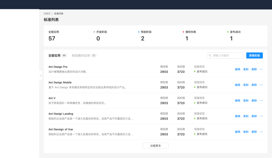Click the 99 badge on 全部应用 tab
The height and width of the screenshot is (158, 272).
(x=64, y=55)
